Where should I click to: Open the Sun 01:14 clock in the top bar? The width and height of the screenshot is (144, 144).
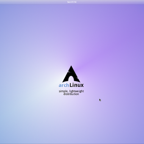72,2
